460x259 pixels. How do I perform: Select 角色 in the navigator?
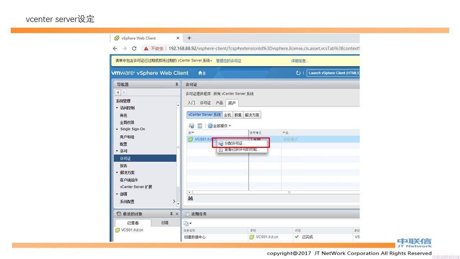coord(123,115)
